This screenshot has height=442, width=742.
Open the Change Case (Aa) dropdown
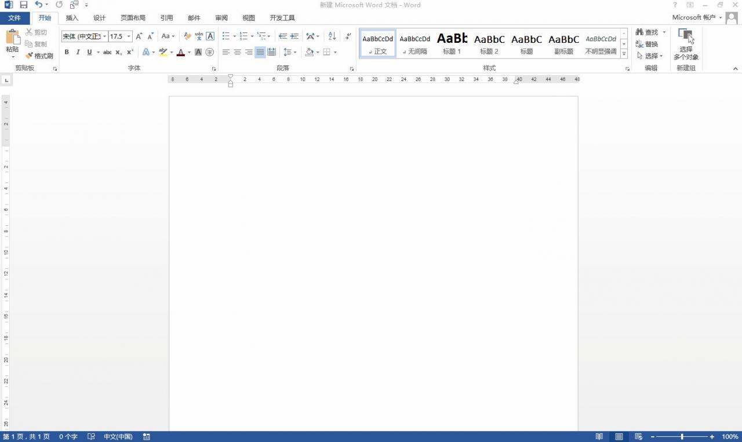[x=168, y=36]
